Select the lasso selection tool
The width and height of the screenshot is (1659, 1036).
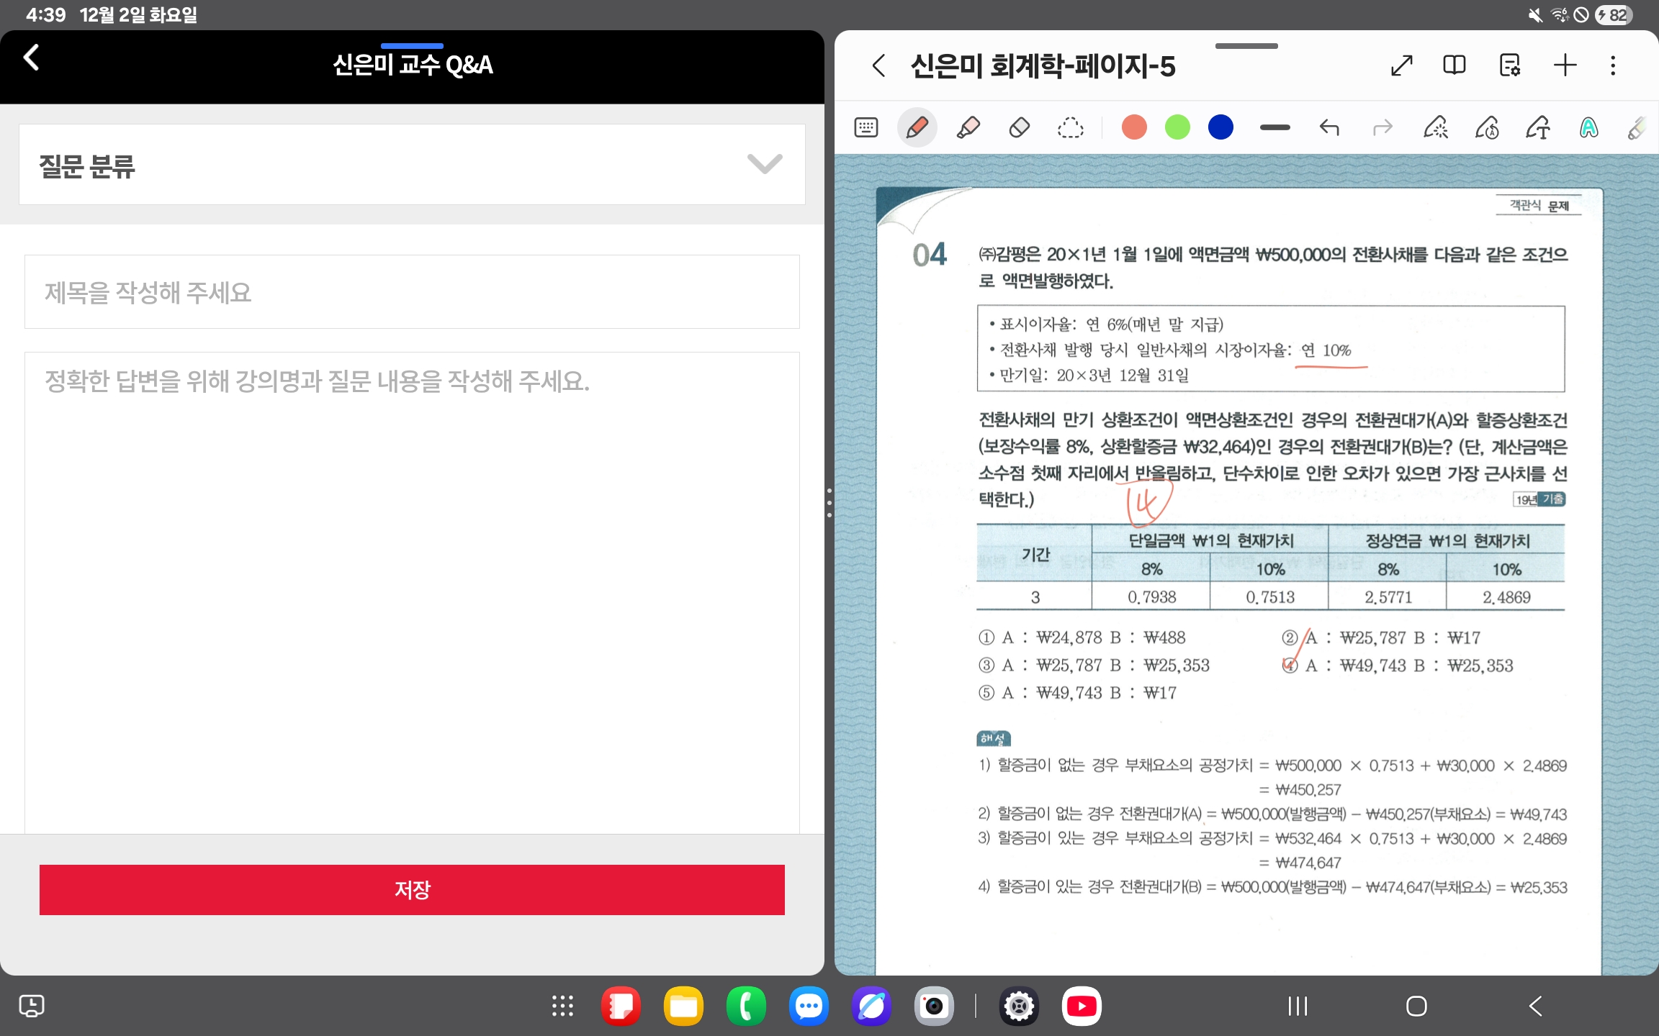click(x=1070, y=128)
